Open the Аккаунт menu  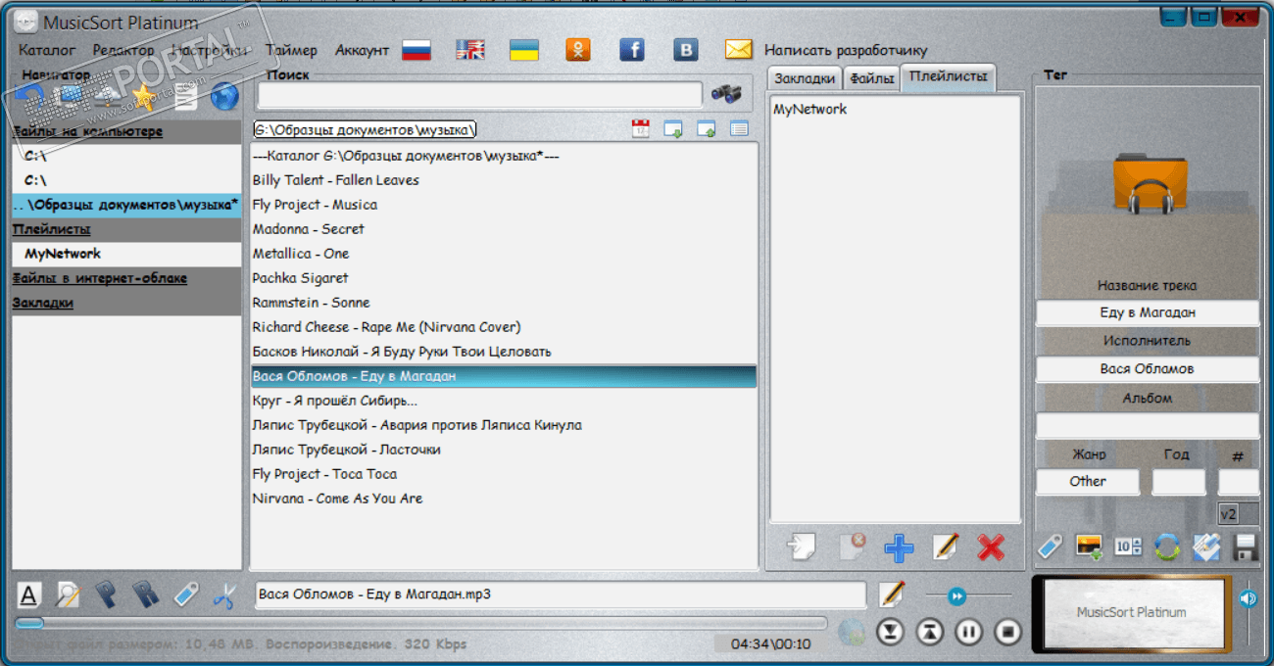click(362, 50)
